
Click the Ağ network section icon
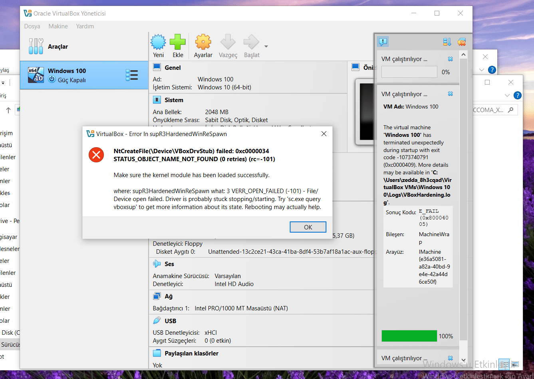click(x=157, y=296)
